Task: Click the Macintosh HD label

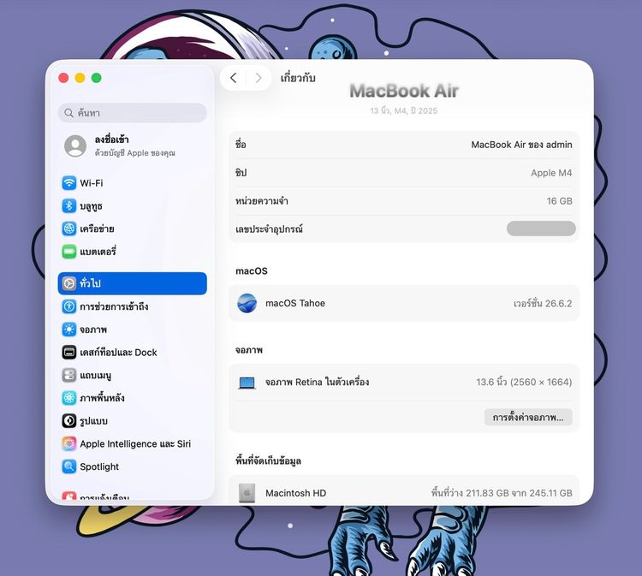Action: [295, 493]
